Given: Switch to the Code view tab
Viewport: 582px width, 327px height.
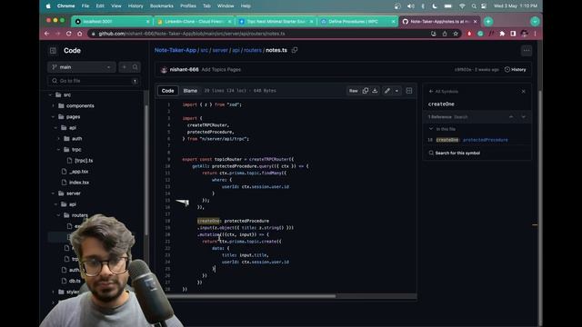Looking at the screenshot, I should 167,91.
